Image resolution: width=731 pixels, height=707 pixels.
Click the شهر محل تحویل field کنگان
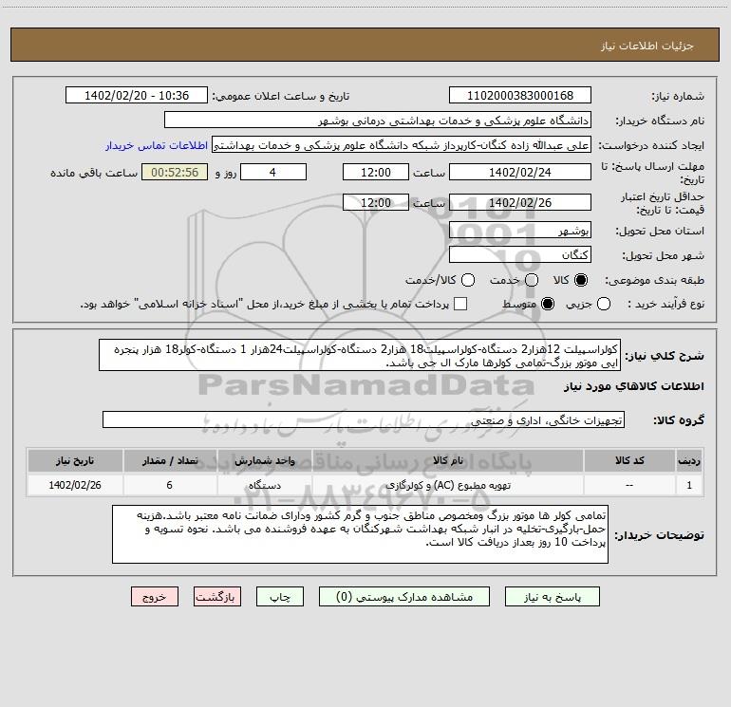point(519,254)
